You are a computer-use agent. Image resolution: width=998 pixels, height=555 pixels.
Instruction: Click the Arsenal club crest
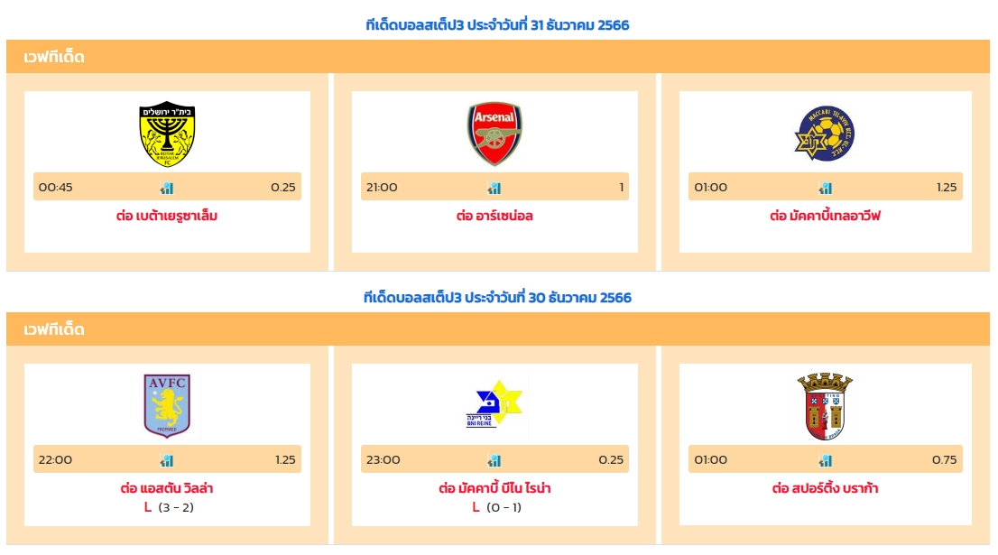pyautogui.click(x=494, y=134)
